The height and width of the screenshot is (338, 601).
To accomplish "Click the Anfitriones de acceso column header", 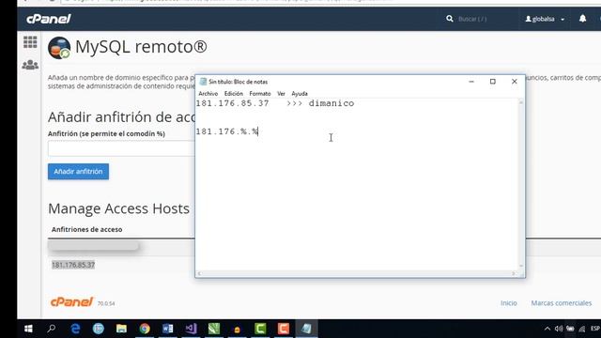I will pyautogui.click(x=87, y=229).
